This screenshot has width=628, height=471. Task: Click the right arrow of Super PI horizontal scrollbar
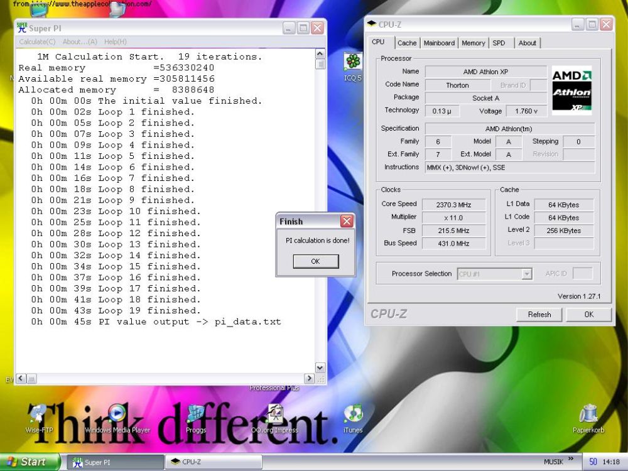tap(309, 378)
